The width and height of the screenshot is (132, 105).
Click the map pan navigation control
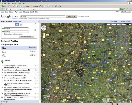coord(44,28)
